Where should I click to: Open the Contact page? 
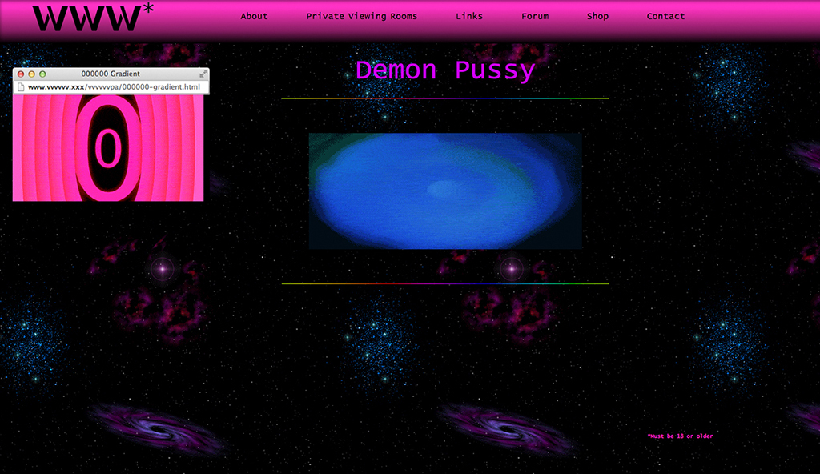pos(665,16)
